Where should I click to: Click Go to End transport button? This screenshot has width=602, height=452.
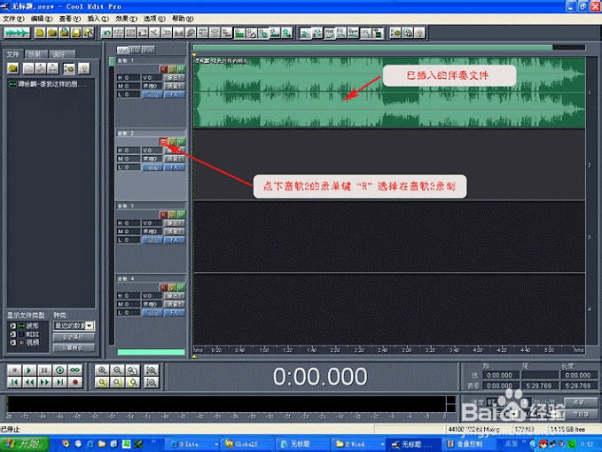(59, 382)
